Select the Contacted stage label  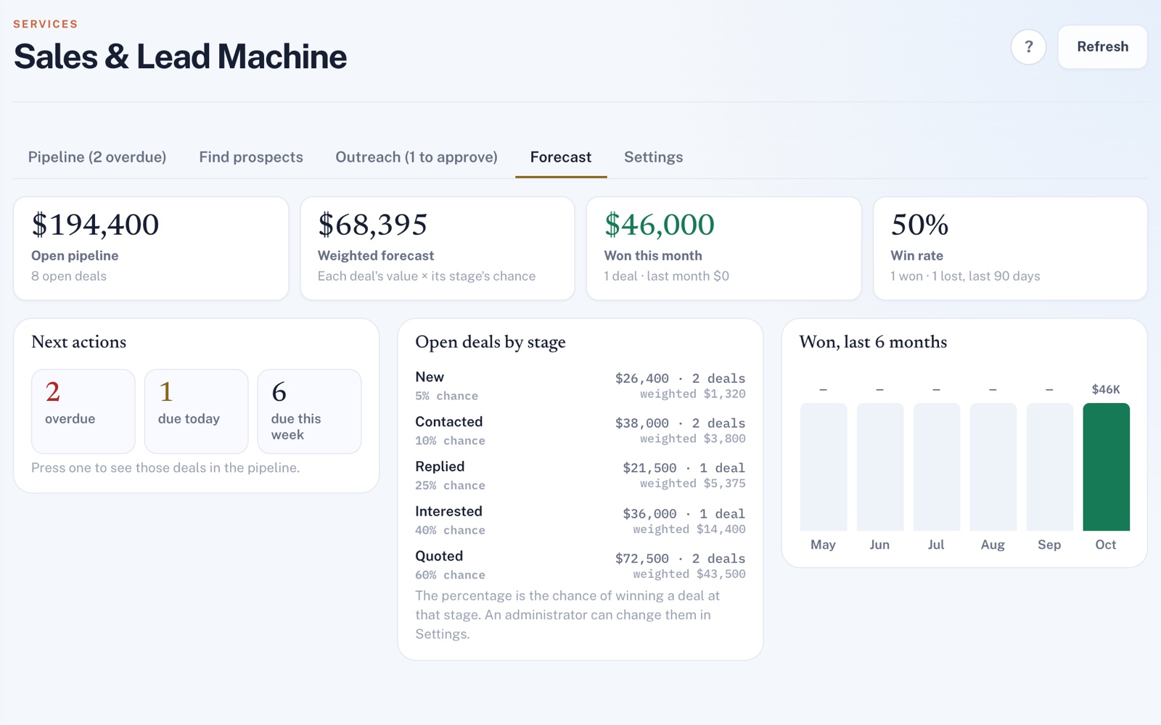[x=448, y=422]
